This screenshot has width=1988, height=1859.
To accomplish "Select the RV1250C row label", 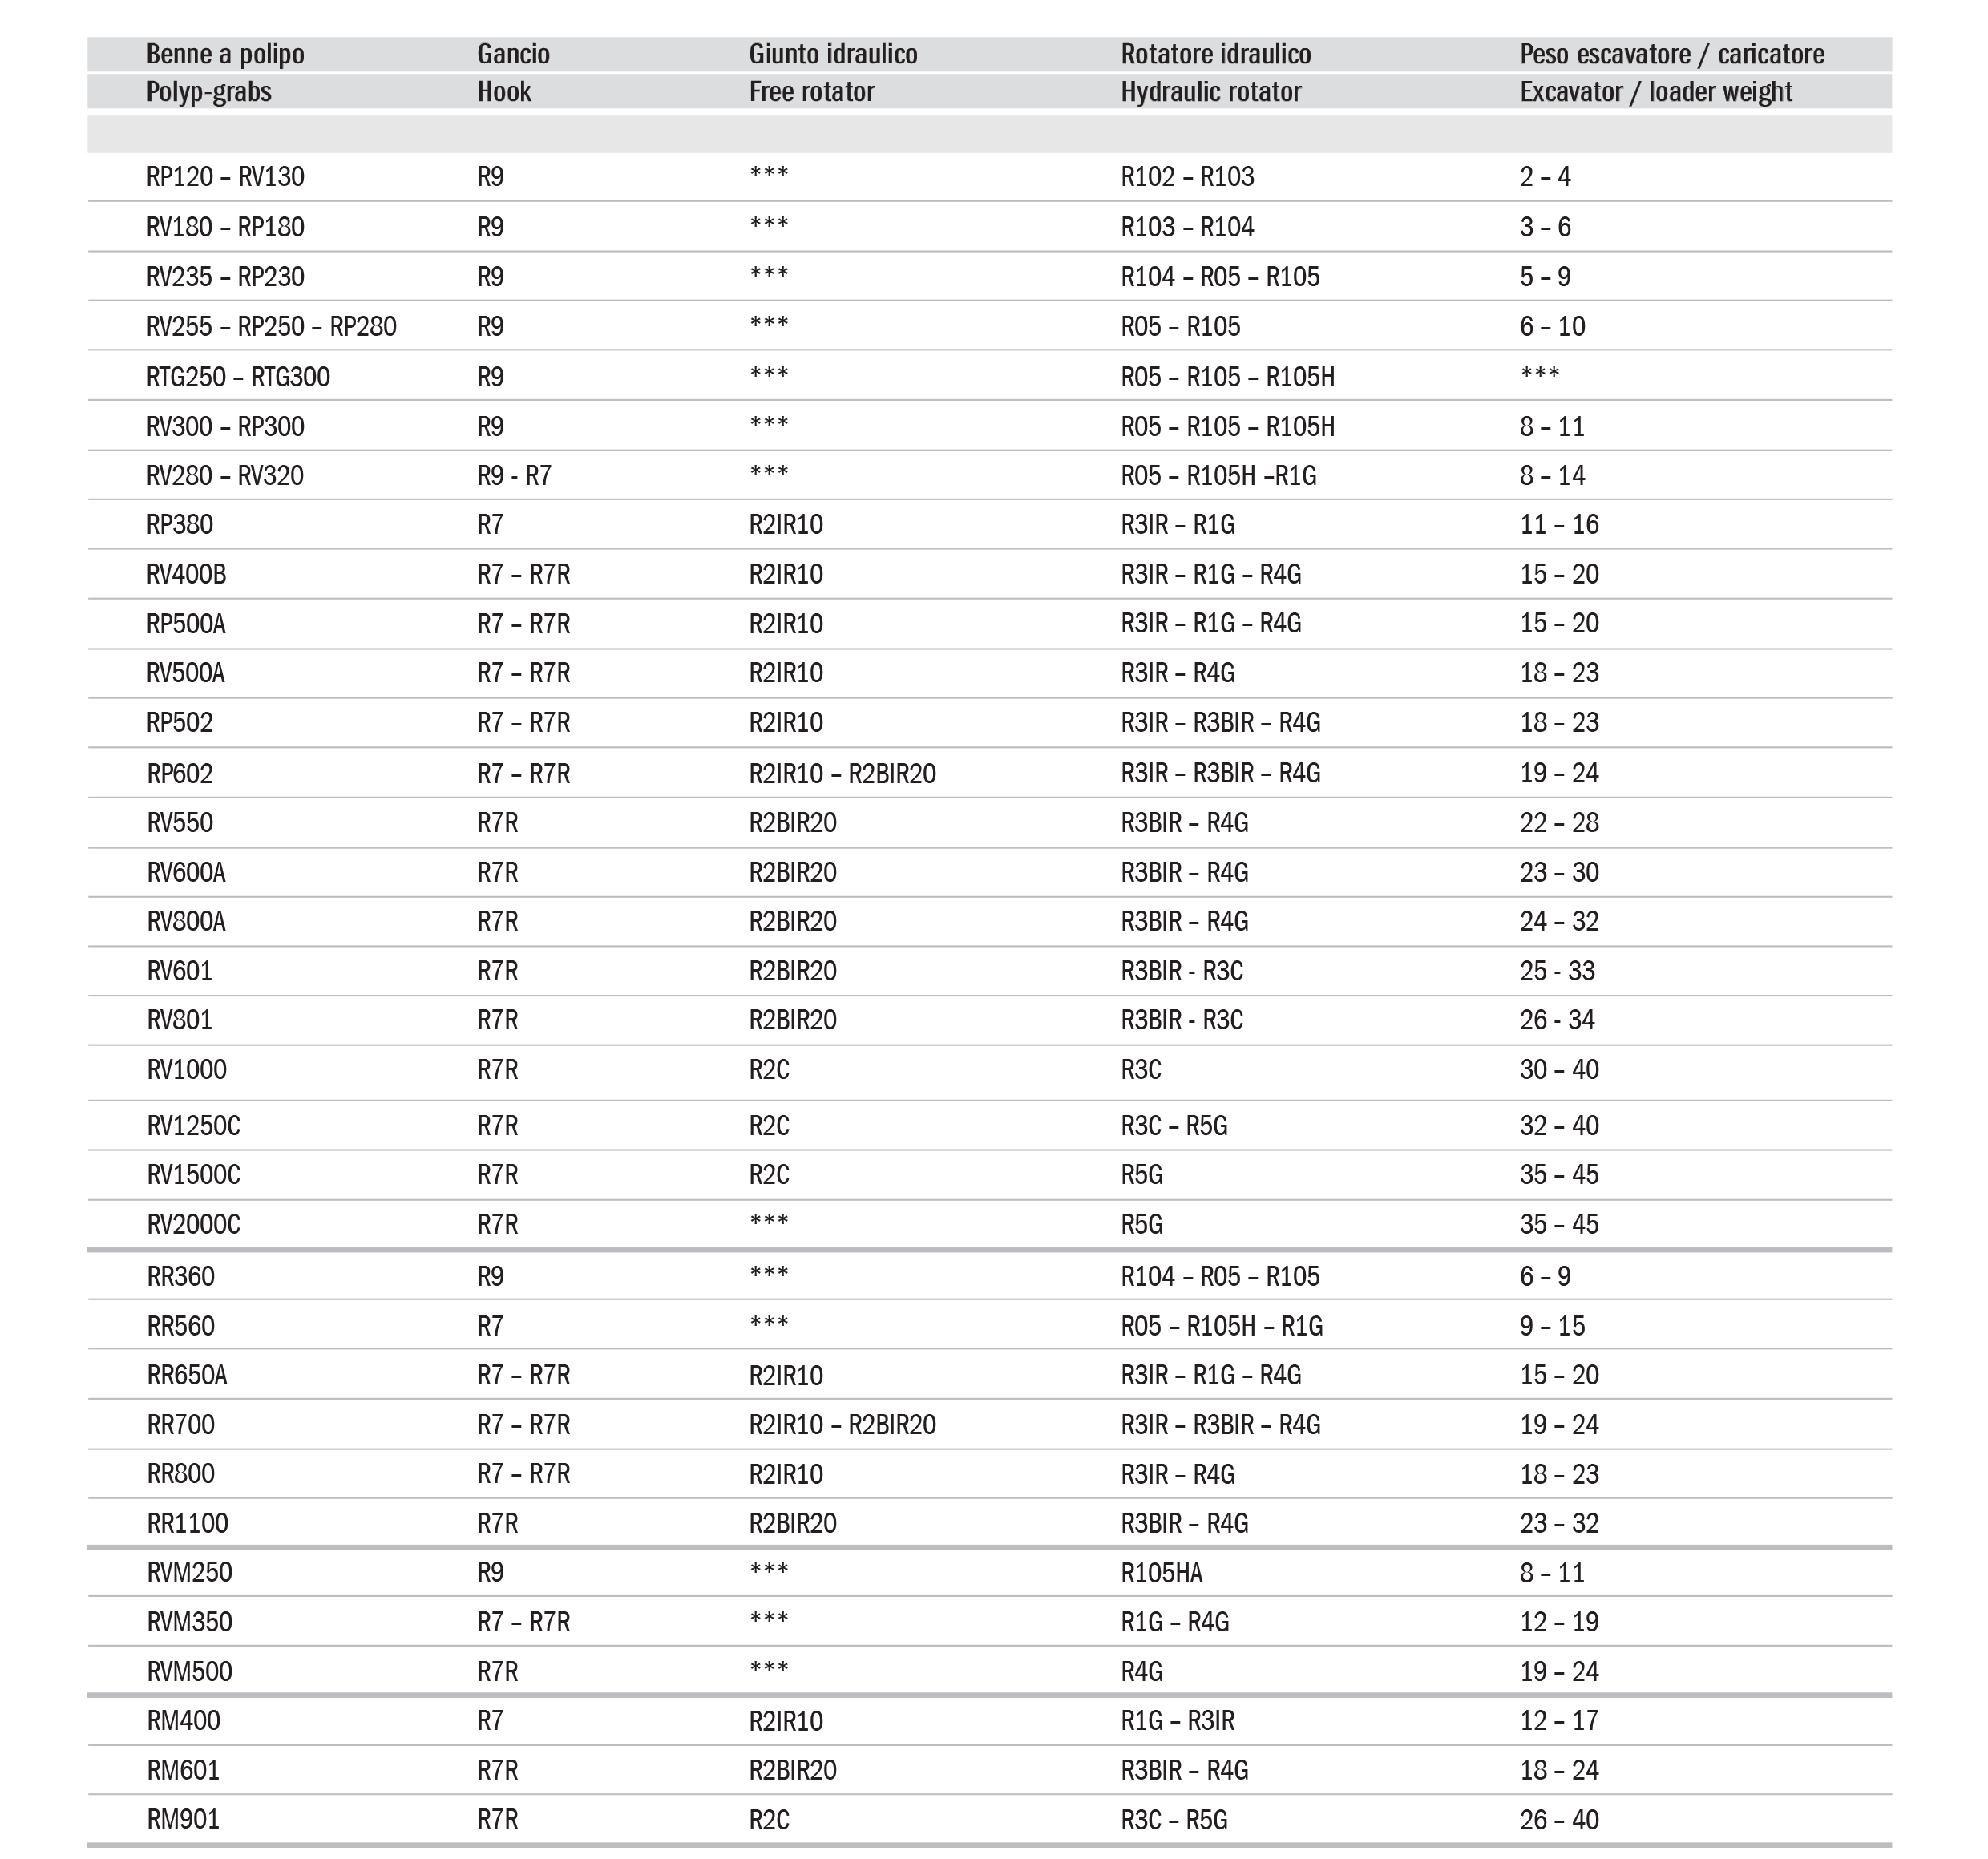I will tap(193, 1126).
